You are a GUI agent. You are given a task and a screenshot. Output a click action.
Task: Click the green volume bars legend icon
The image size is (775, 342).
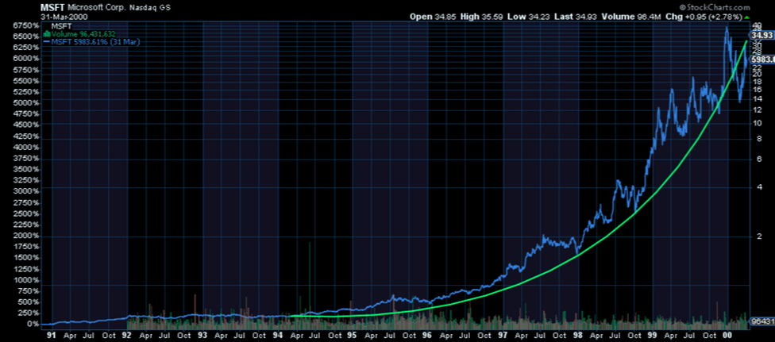point(48,33)
